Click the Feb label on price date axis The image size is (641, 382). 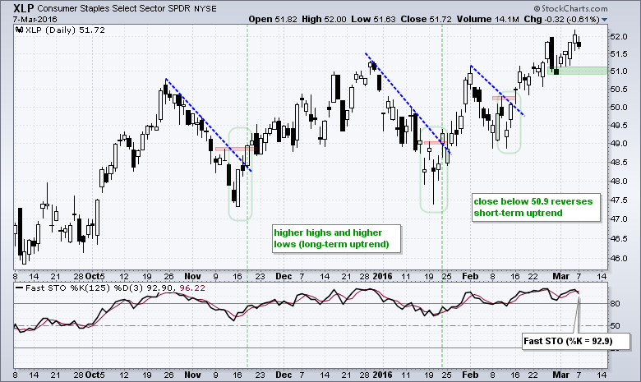click(x=470, y=277)
